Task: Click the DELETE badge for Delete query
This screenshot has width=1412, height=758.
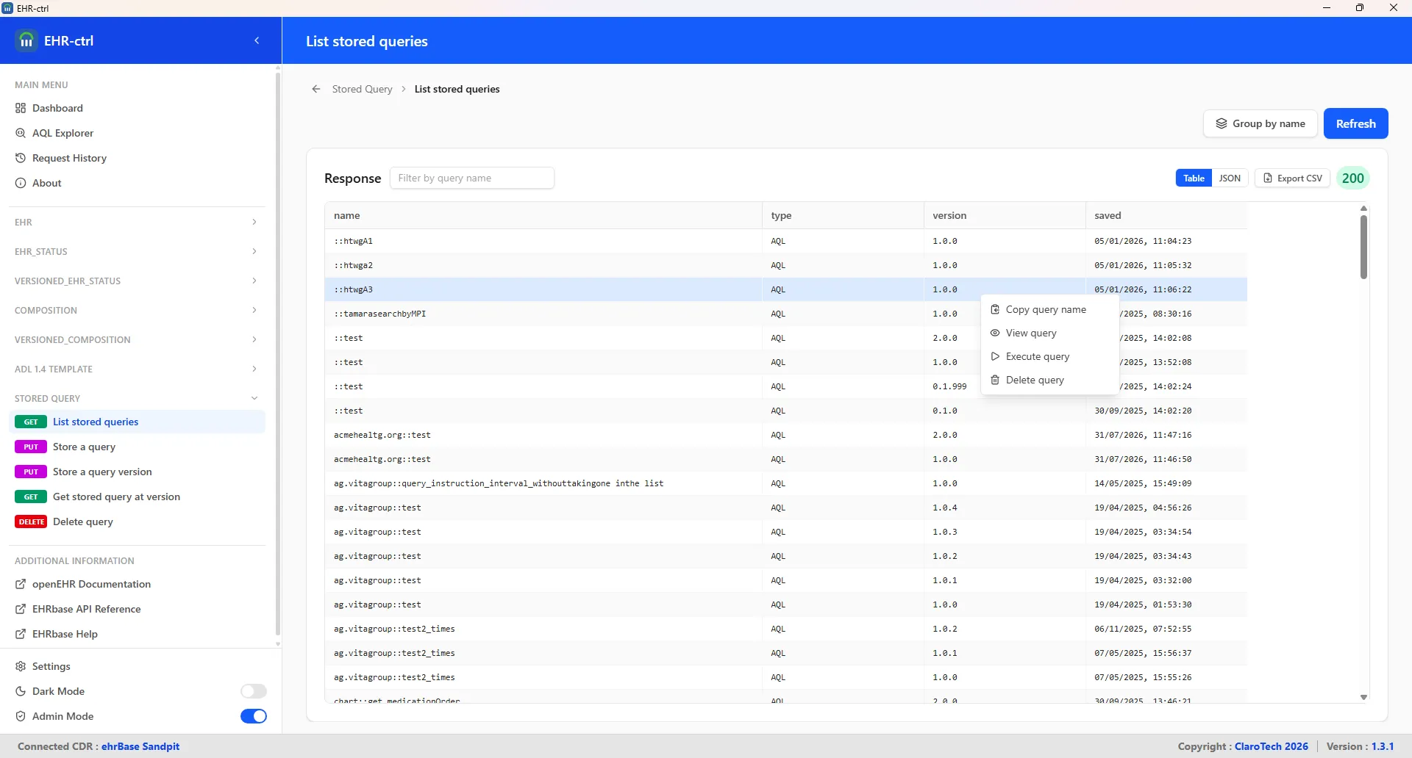Action: [31, 521]
